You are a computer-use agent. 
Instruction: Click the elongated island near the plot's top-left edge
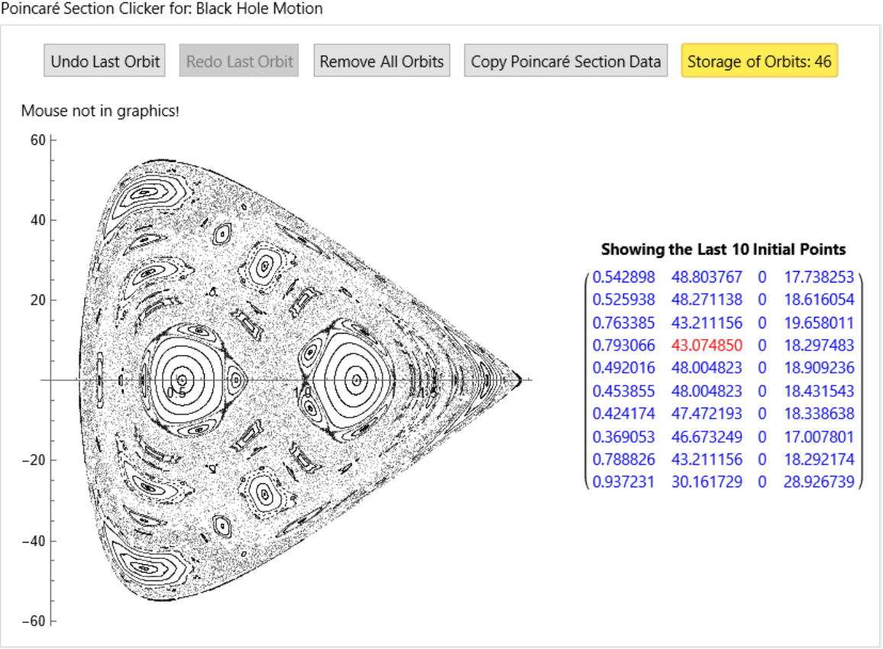pyautogui.click(x=145, y=192)
